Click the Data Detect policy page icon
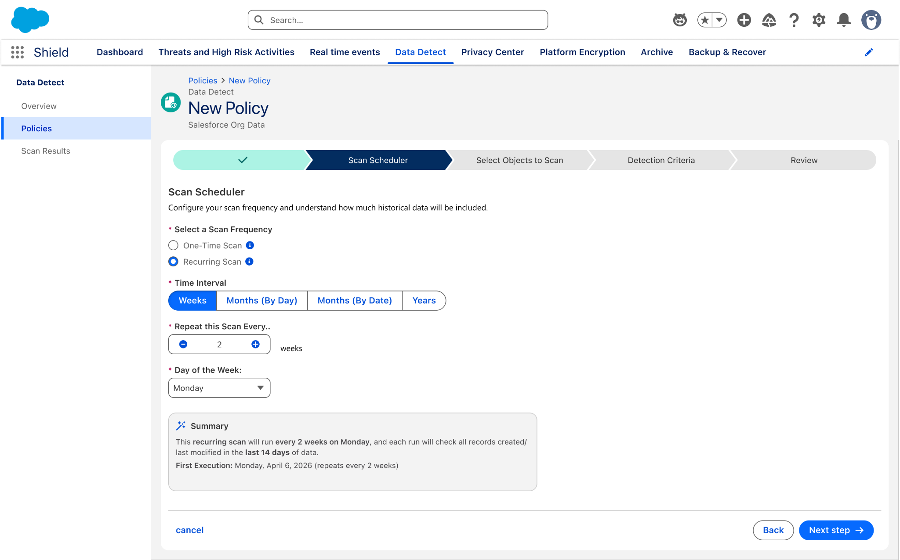This screenshot has height=560, width=900. (x=171, y=102)
